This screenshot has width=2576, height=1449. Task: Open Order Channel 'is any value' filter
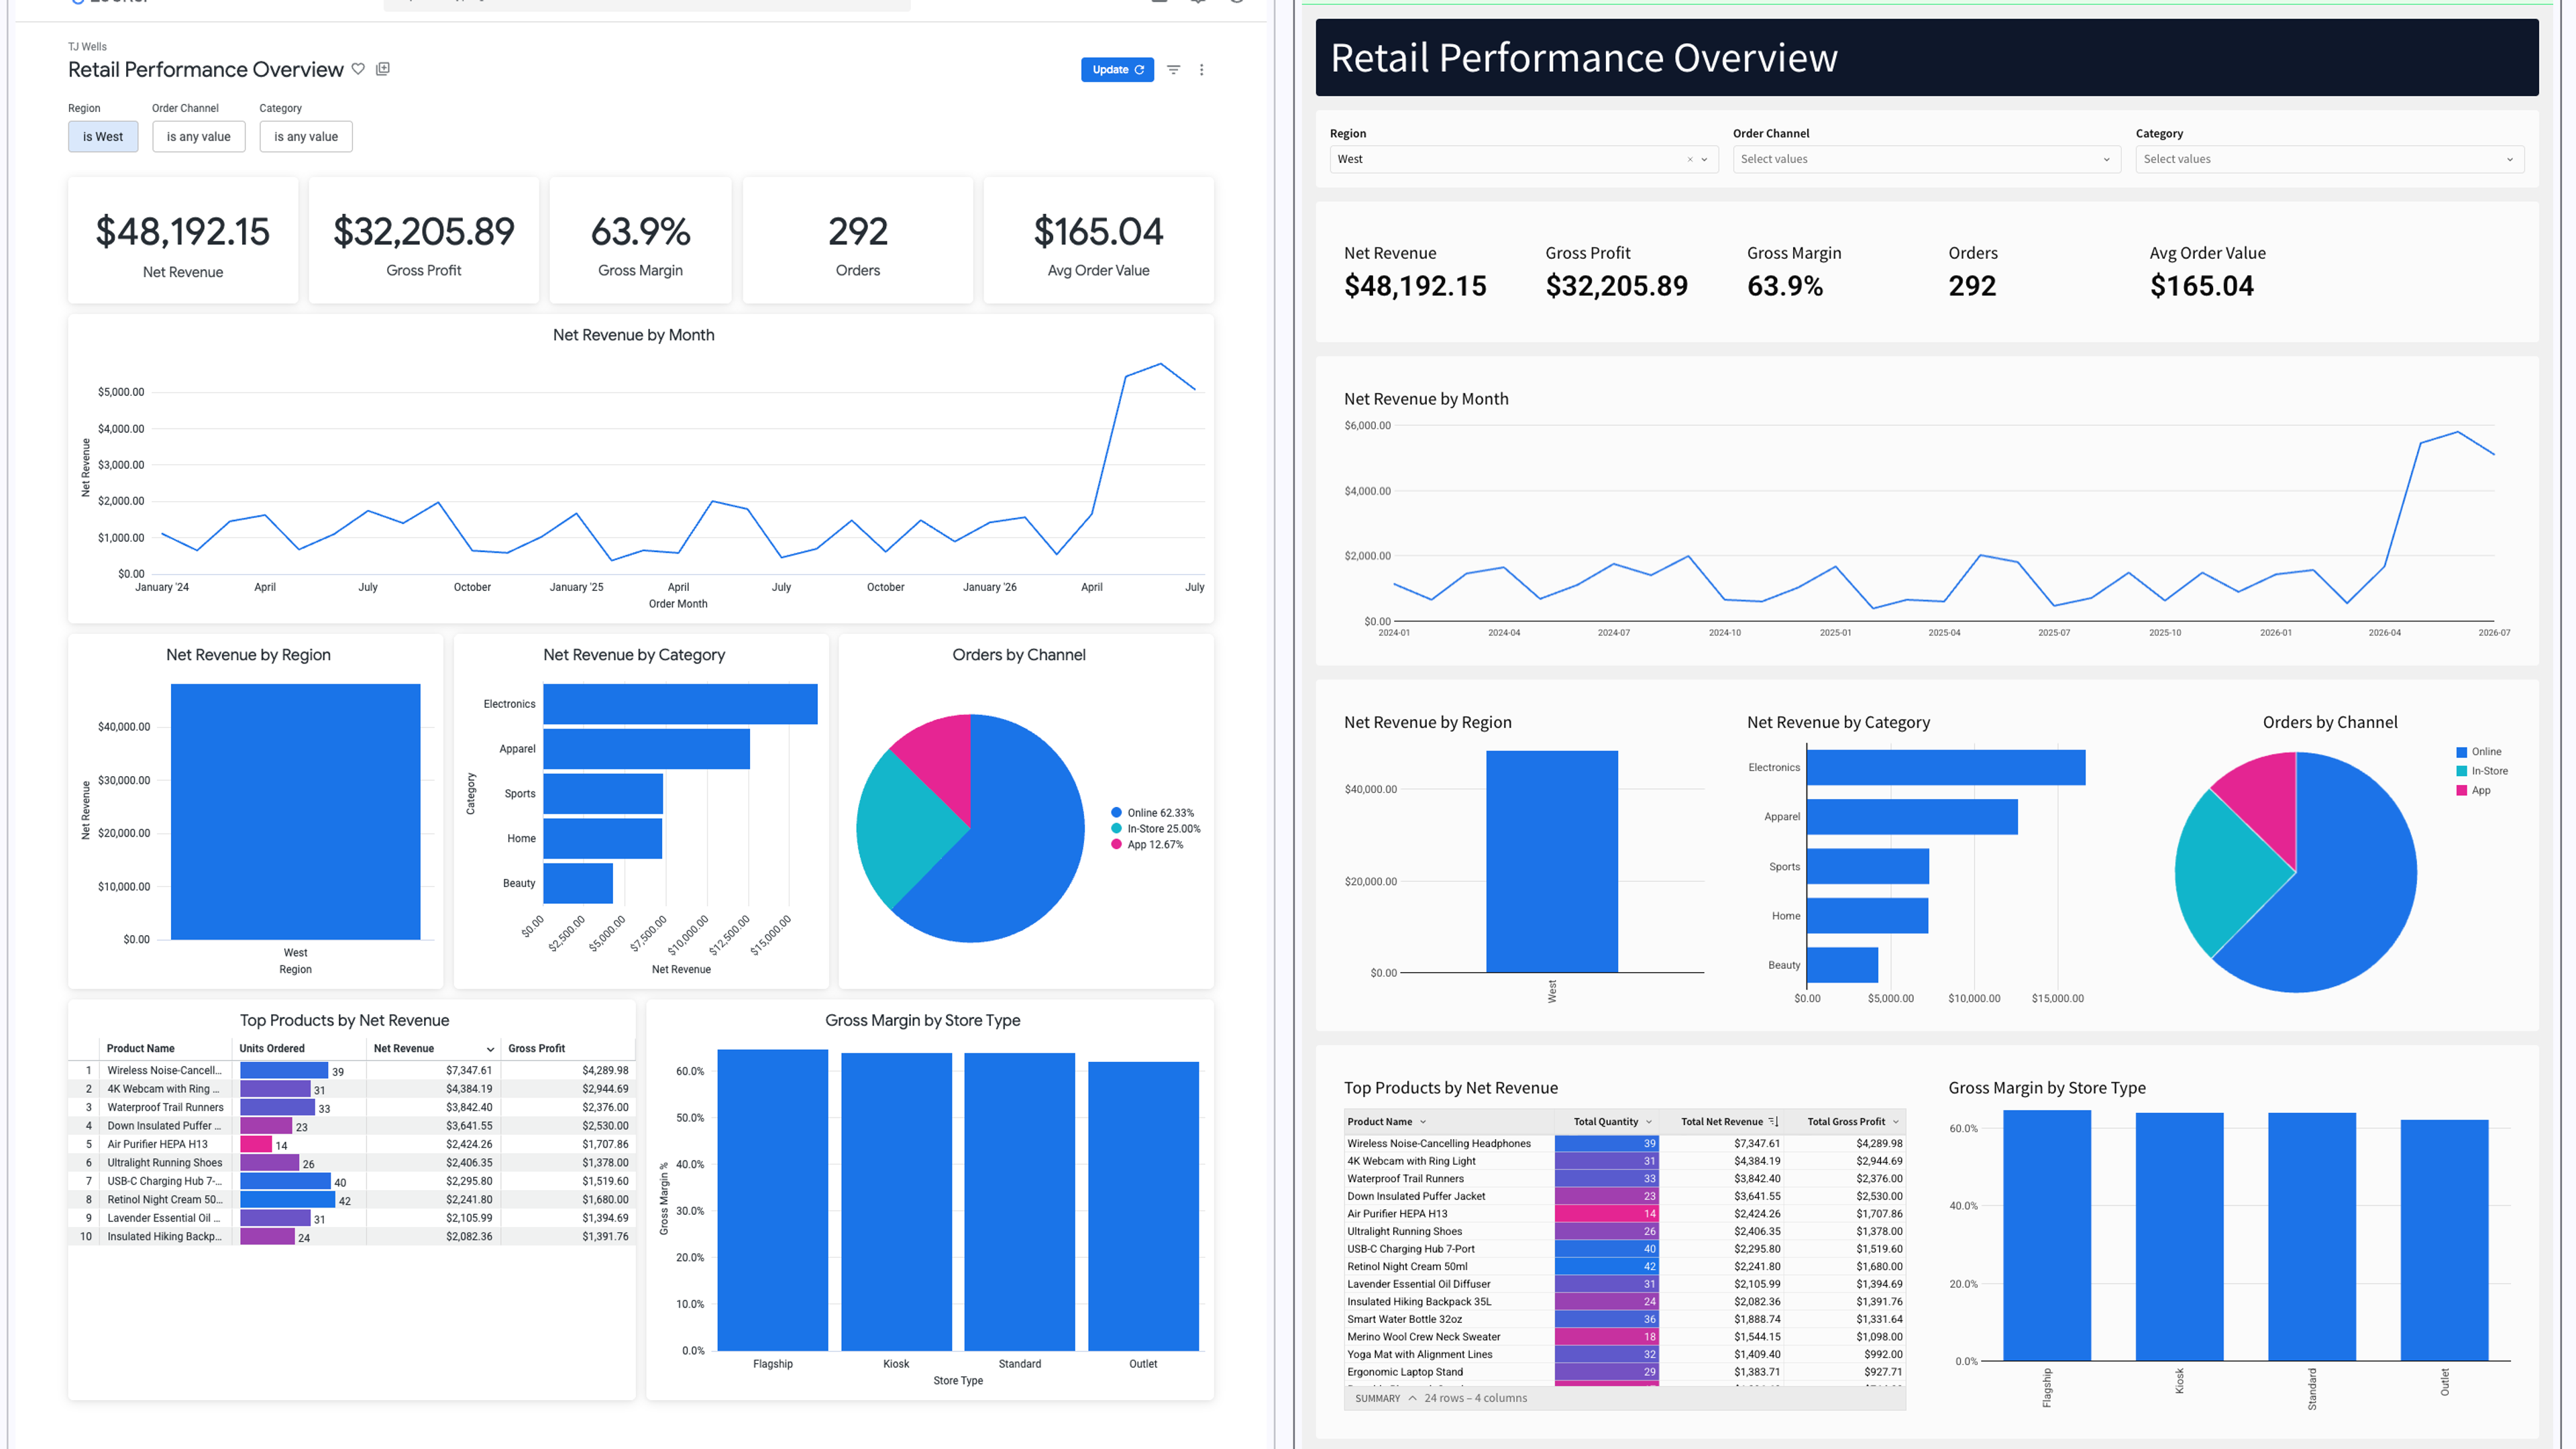[x=199, y=137]
